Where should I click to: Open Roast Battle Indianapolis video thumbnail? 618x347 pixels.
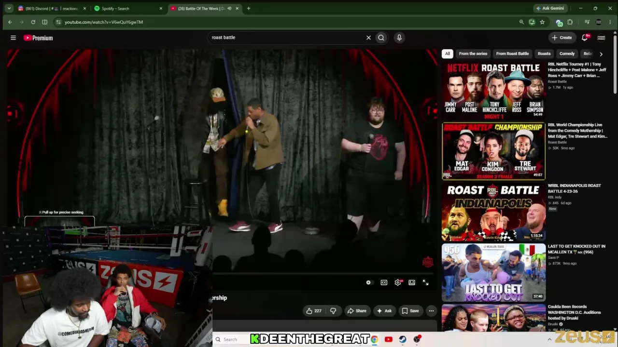click(493, 212)
